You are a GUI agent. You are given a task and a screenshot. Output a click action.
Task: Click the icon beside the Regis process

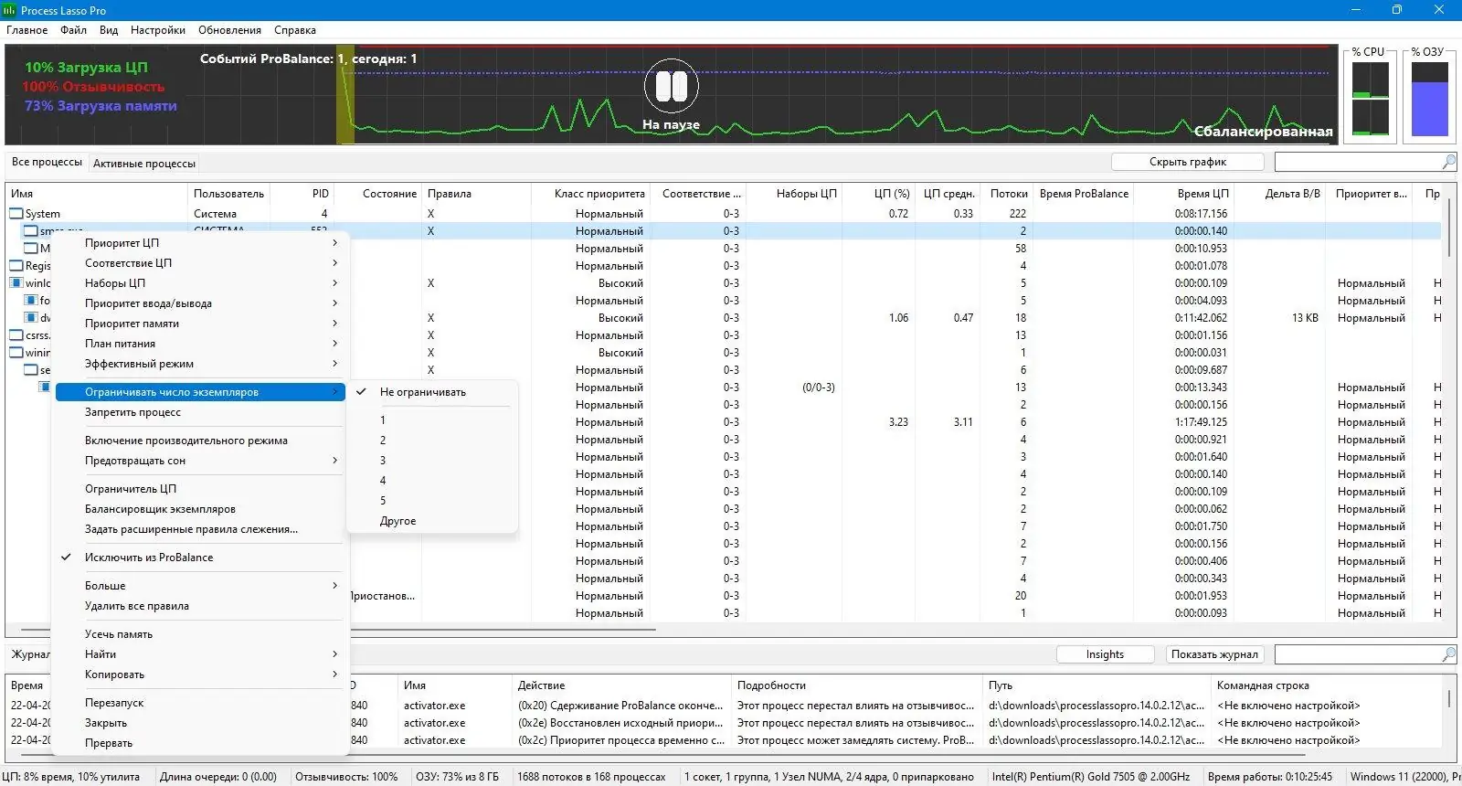[16, 266]
